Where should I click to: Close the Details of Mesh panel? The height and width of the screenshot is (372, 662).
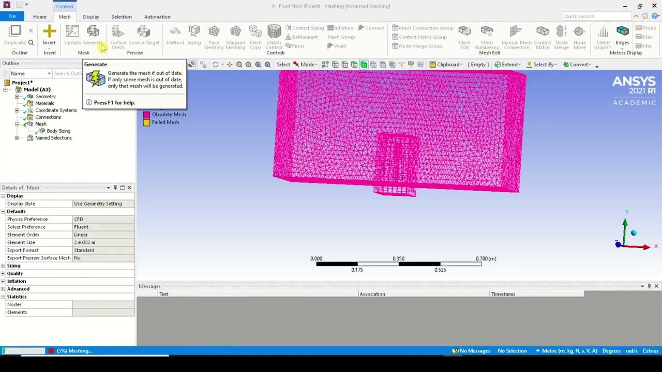pos(129,188)
